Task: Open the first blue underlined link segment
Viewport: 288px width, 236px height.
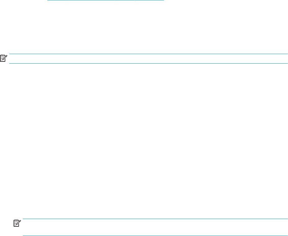Action: point(58,0)
